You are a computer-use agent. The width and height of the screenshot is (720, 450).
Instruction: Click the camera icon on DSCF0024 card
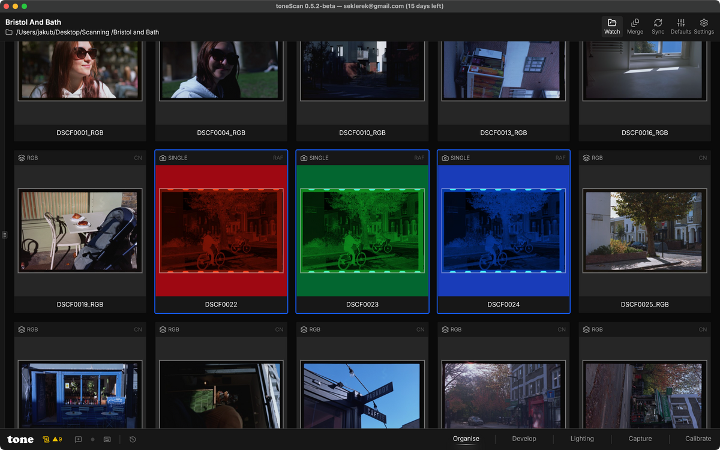(x=445, y=158)
